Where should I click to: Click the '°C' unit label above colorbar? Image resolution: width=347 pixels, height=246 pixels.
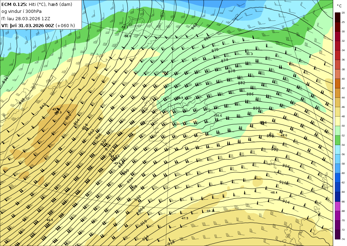click(x=339, y=6)
